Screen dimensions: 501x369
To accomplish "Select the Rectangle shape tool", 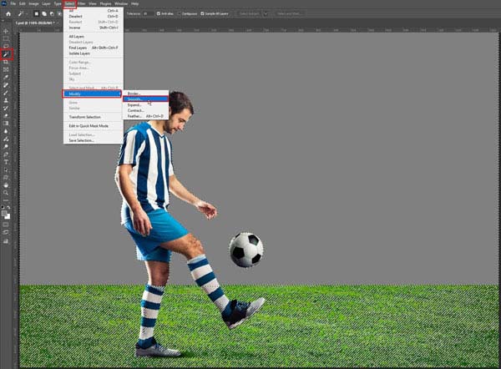I will pyautogui.click(x=6, y=177).
